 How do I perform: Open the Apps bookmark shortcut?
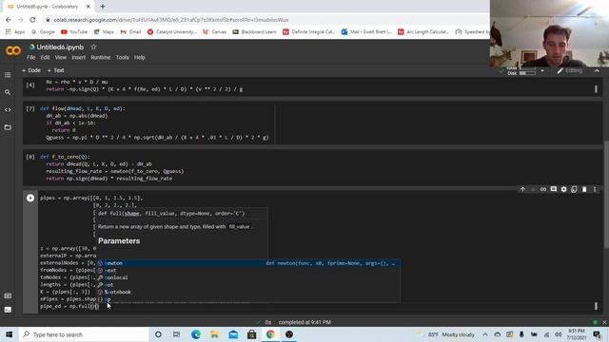point(15,31)
